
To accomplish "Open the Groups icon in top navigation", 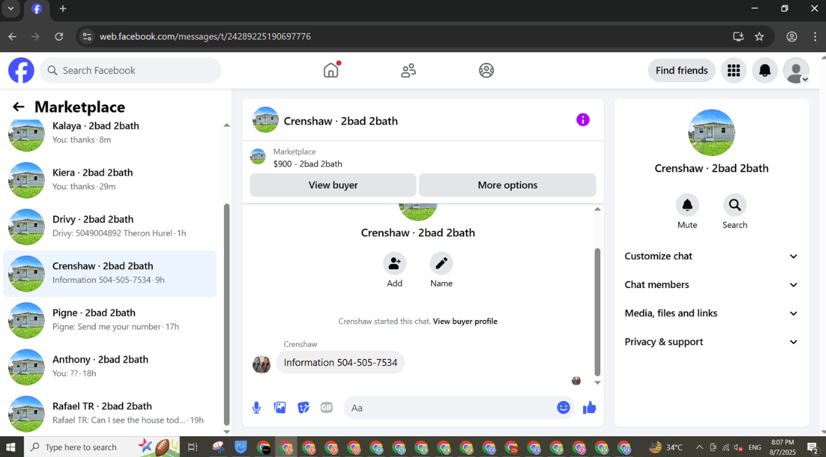I will pyautogui.click(x=486, y=70).
